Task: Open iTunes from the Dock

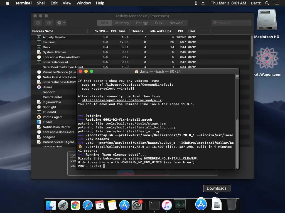Action: tap(167, 205)
